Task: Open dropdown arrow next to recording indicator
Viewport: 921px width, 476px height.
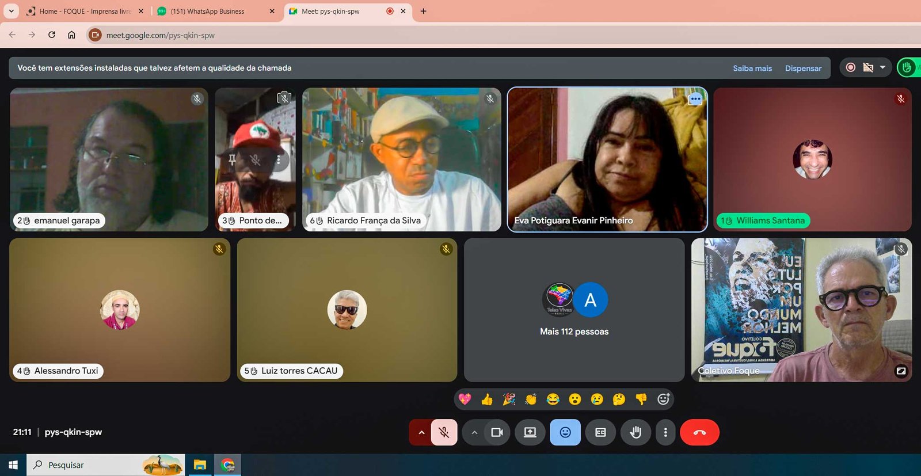Action: (882, 68)
